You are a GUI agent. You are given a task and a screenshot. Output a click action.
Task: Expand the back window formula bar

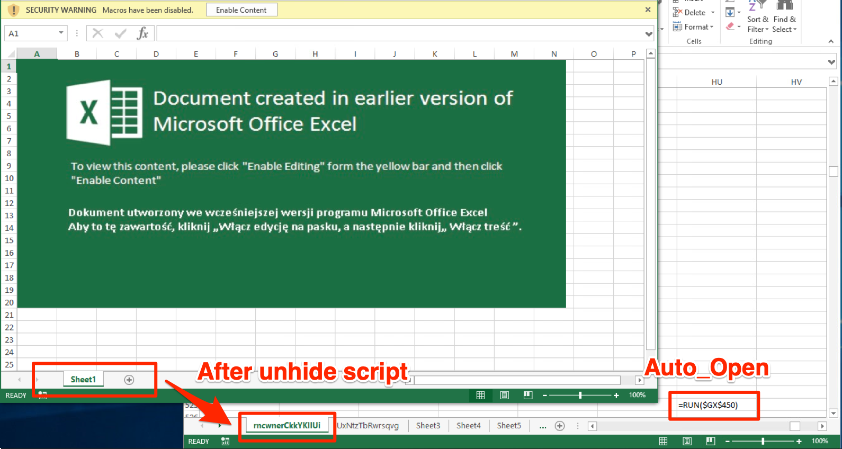pos(831,62)
